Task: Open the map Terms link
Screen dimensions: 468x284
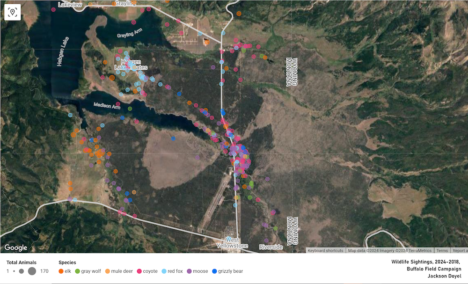Action: 442,250
